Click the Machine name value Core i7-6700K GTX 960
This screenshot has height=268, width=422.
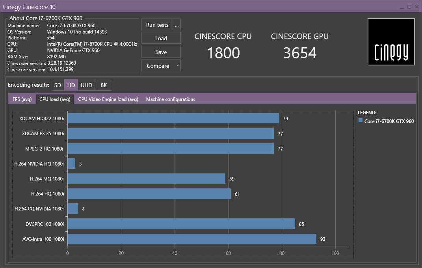click(71, 26)
